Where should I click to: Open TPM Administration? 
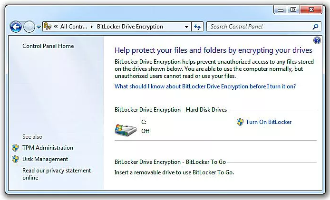click(x=48, y=148)
